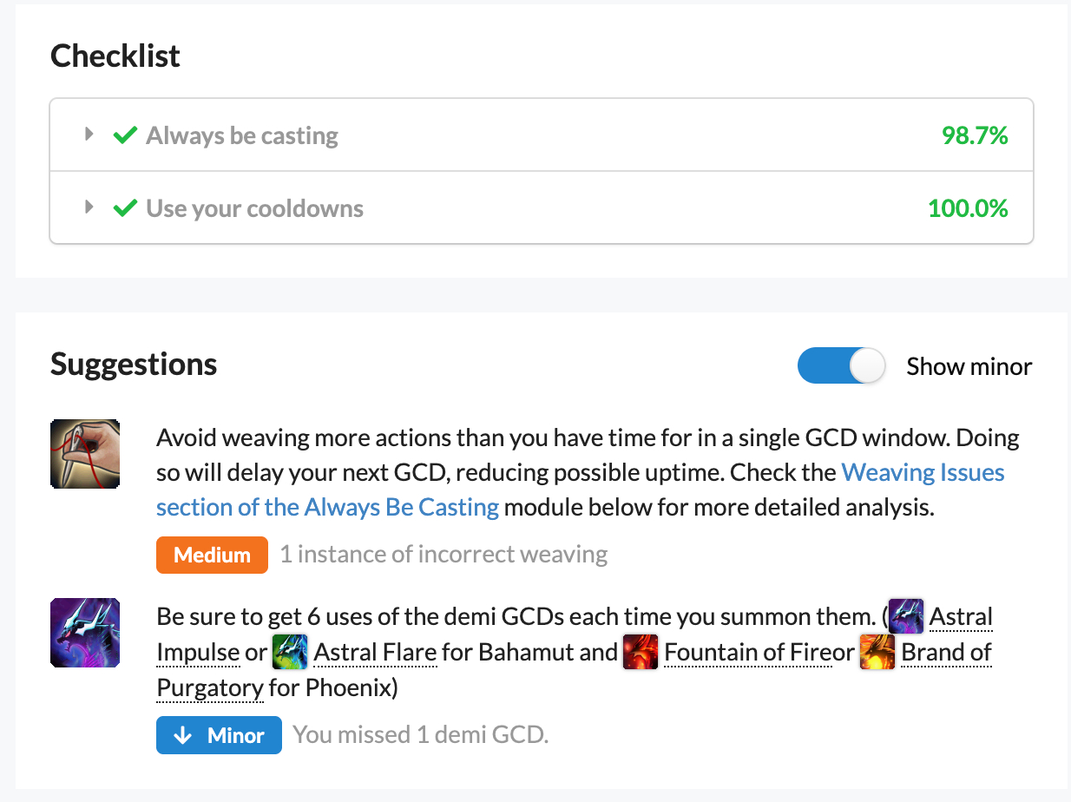Screen dimensions: 1071x802
Task: Expand the Use your cooldowns row arrow
Action: pyautogui.click(x=88, y=207)
